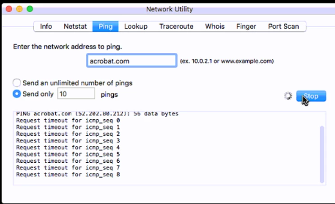Open the Netstat tab
The image size is (335, 204).
click(x=75, y=26)
